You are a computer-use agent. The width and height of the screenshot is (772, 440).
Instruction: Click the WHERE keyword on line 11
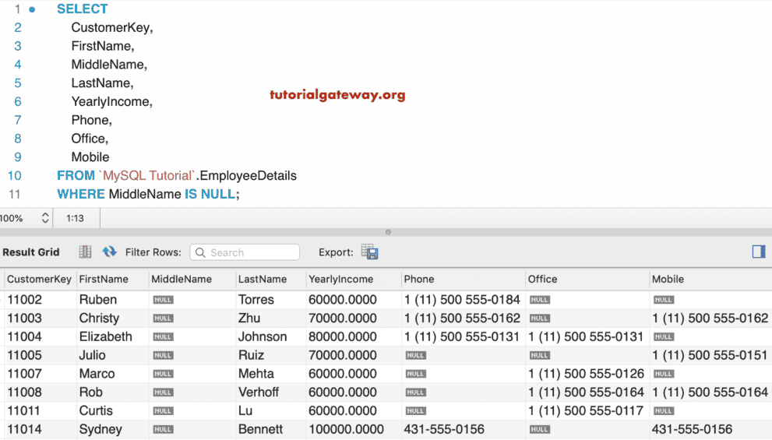click(x=81, y=194)
